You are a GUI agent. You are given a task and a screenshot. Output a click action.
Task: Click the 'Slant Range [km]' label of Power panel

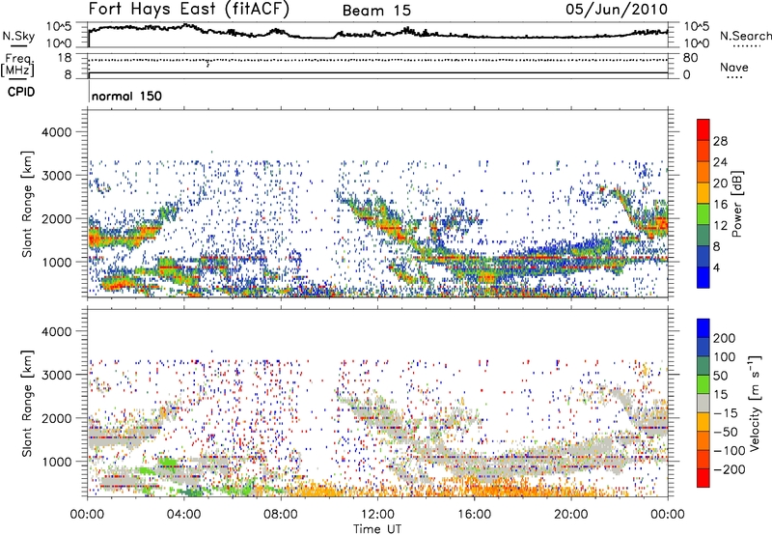pyautogui.click(x=27, y=204)
